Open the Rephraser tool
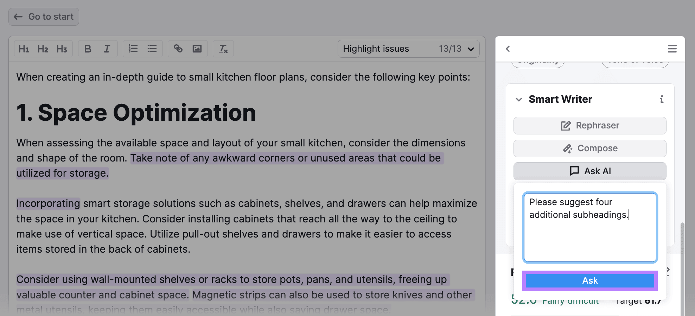The image size is (695, 316). (590, 126)
